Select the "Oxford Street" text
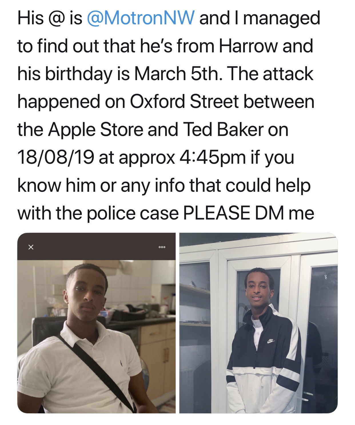Screen dimensions: 355x425 click(x=184, y=101)
